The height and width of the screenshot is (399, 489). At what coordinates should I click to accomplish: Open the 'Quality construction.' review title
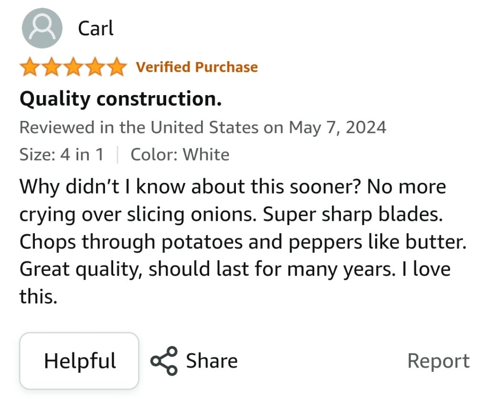121,99
